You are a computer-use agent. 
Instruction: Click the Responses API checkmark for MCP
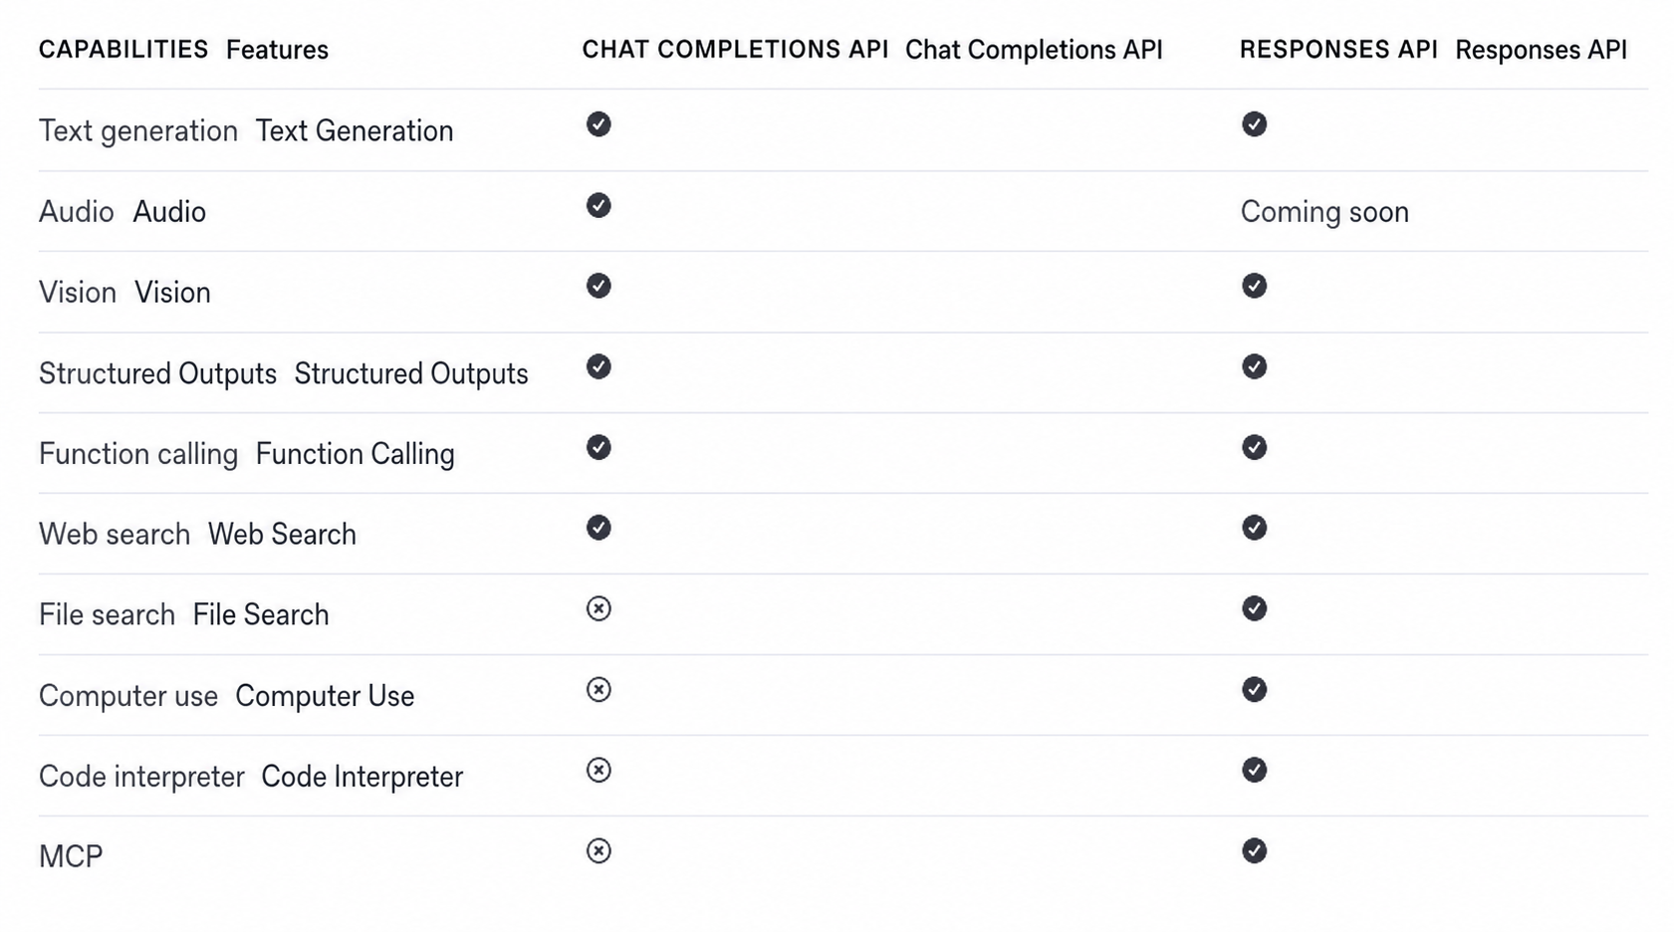click(x=1254, y=850)
